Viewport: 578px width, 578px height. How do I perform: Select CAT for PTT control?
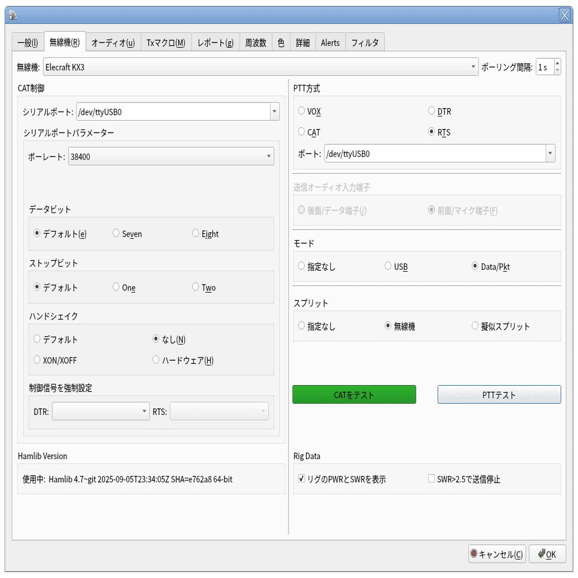(300, 132)
